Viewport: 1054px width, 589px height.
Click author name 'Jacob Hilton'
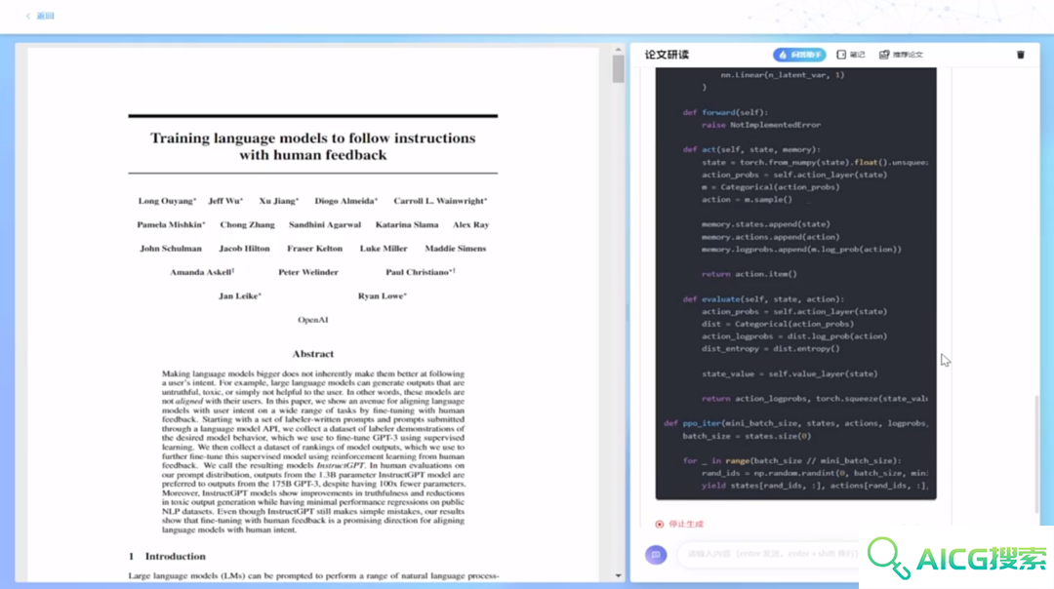pos(244,249)
